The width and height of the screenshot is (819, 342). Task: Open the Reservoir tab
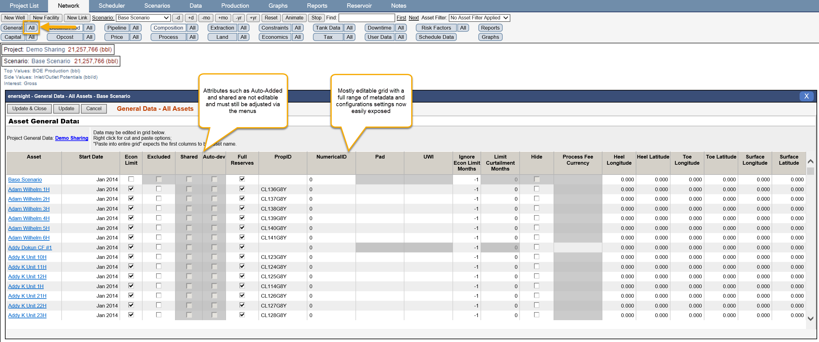pyautogui.click(x=359, y=6)
